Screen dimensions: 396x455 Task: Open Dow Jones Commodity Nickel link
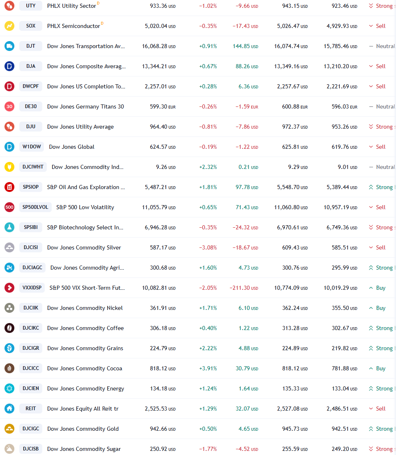click(85, 308)
